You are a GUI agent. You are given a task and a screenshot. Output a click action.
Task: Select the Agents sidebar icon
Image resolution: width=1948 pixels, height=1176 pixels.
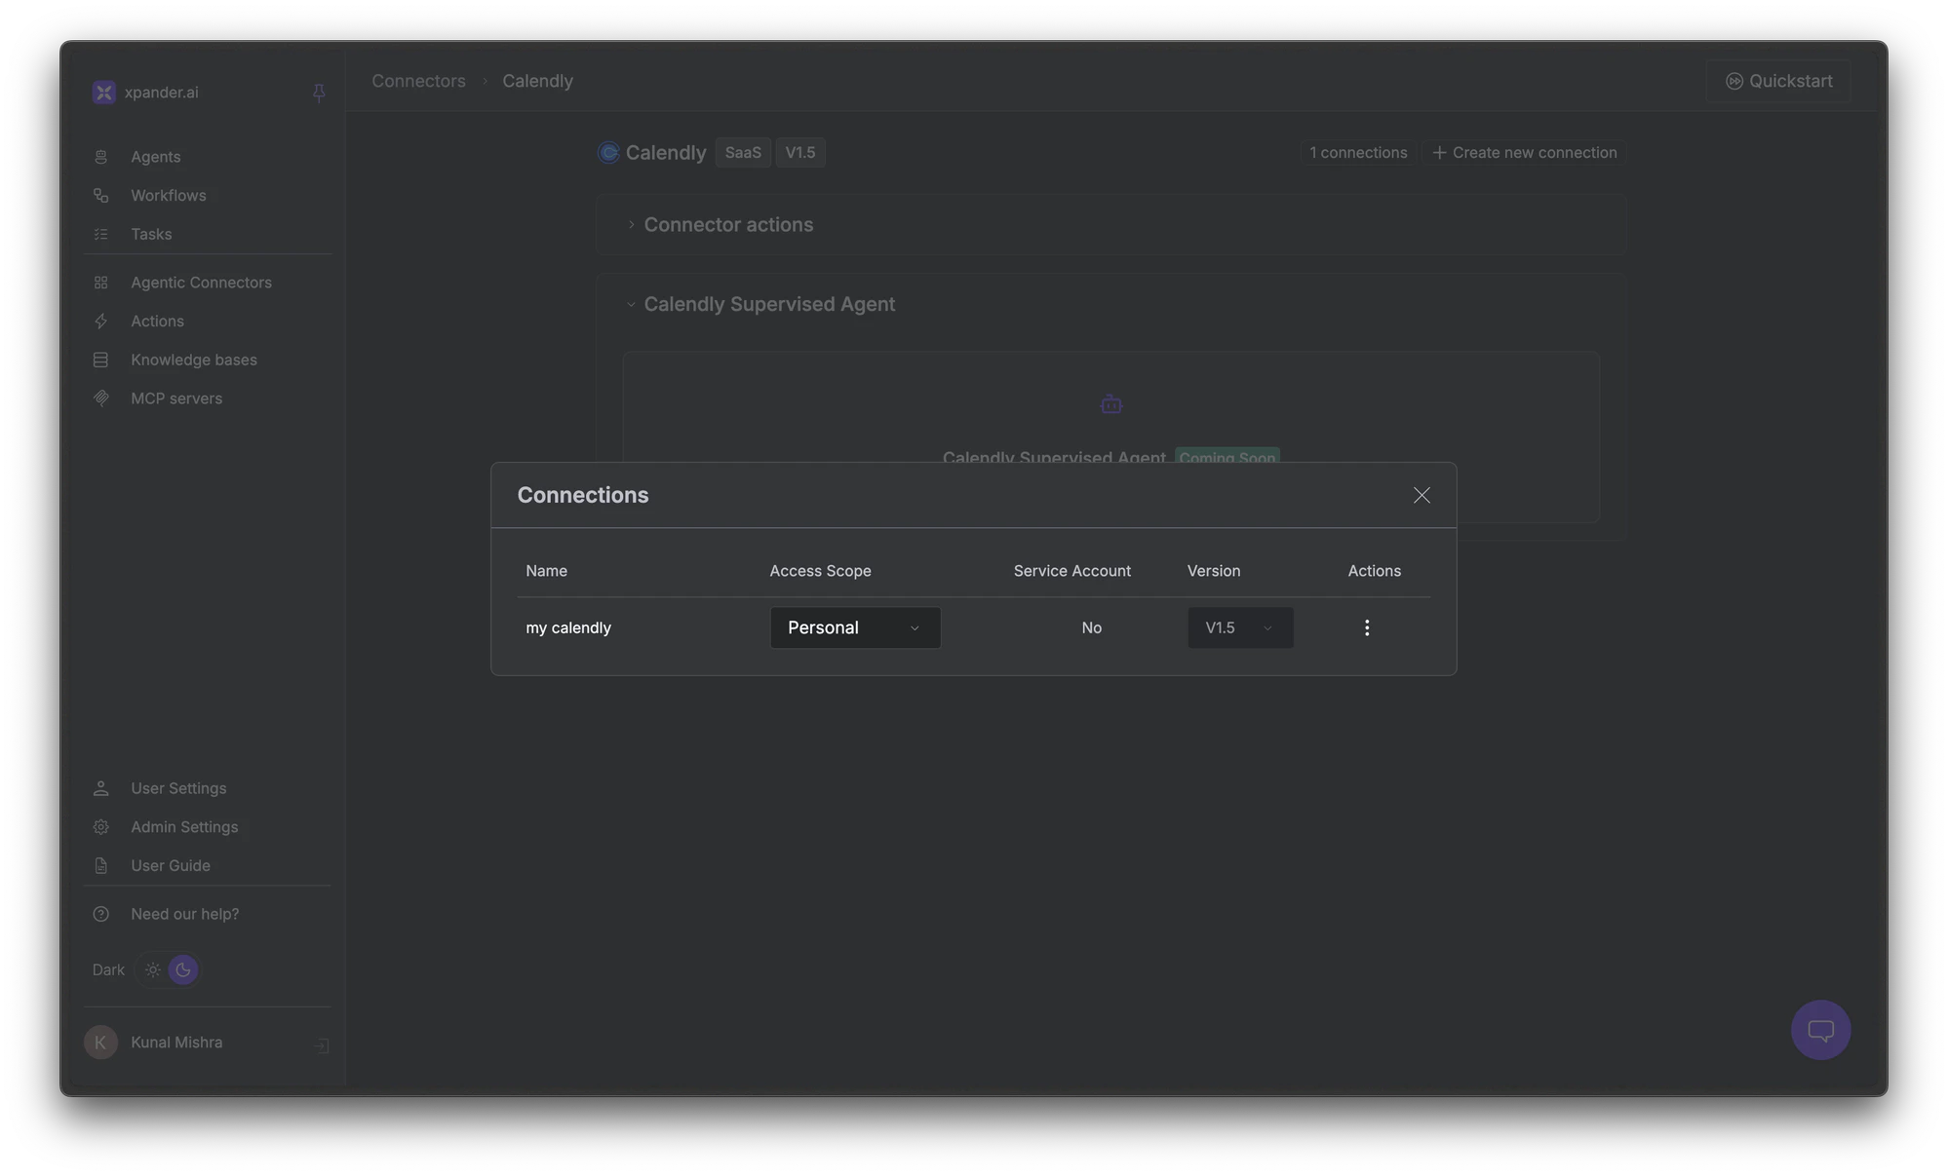click(x=102, y=157)
